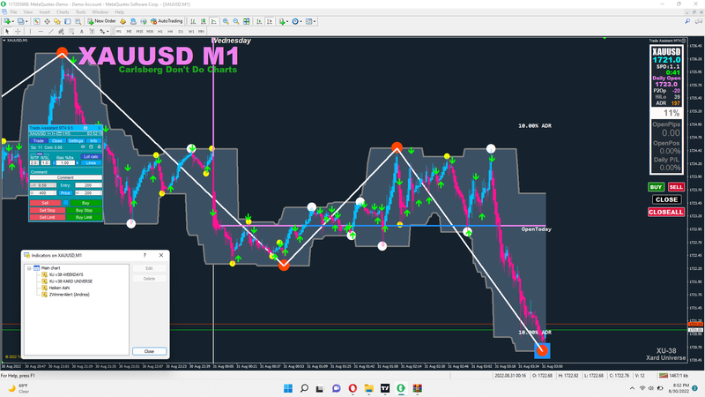Click the Price button in Trade Assistant

click(65, 192)
